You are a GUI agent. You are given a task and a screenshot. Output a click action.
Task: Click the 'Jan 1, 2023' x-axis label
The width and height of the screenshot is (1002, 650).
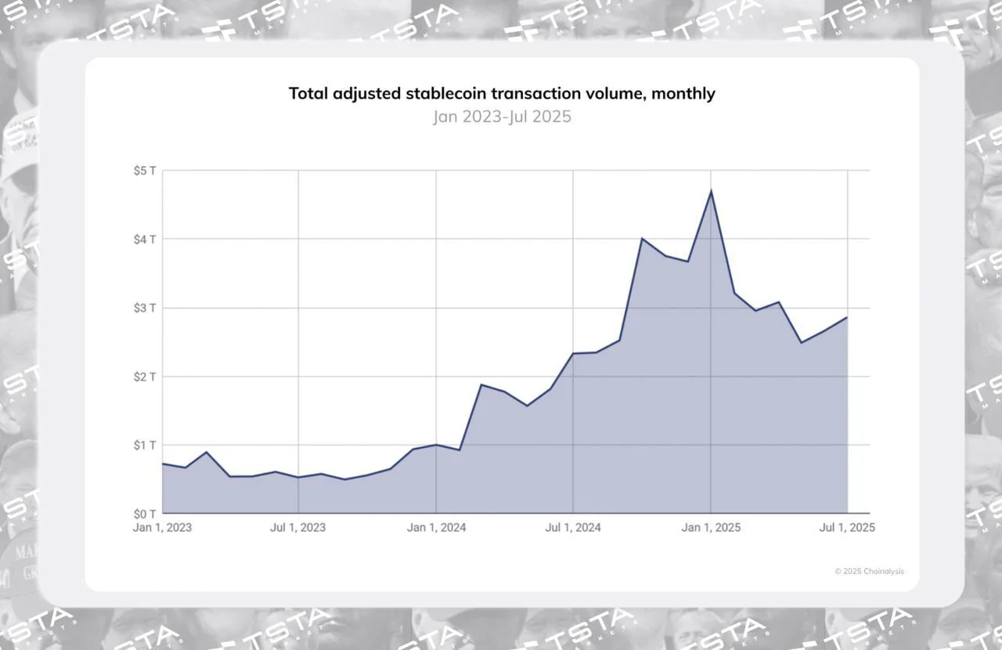tap(162, 528)
